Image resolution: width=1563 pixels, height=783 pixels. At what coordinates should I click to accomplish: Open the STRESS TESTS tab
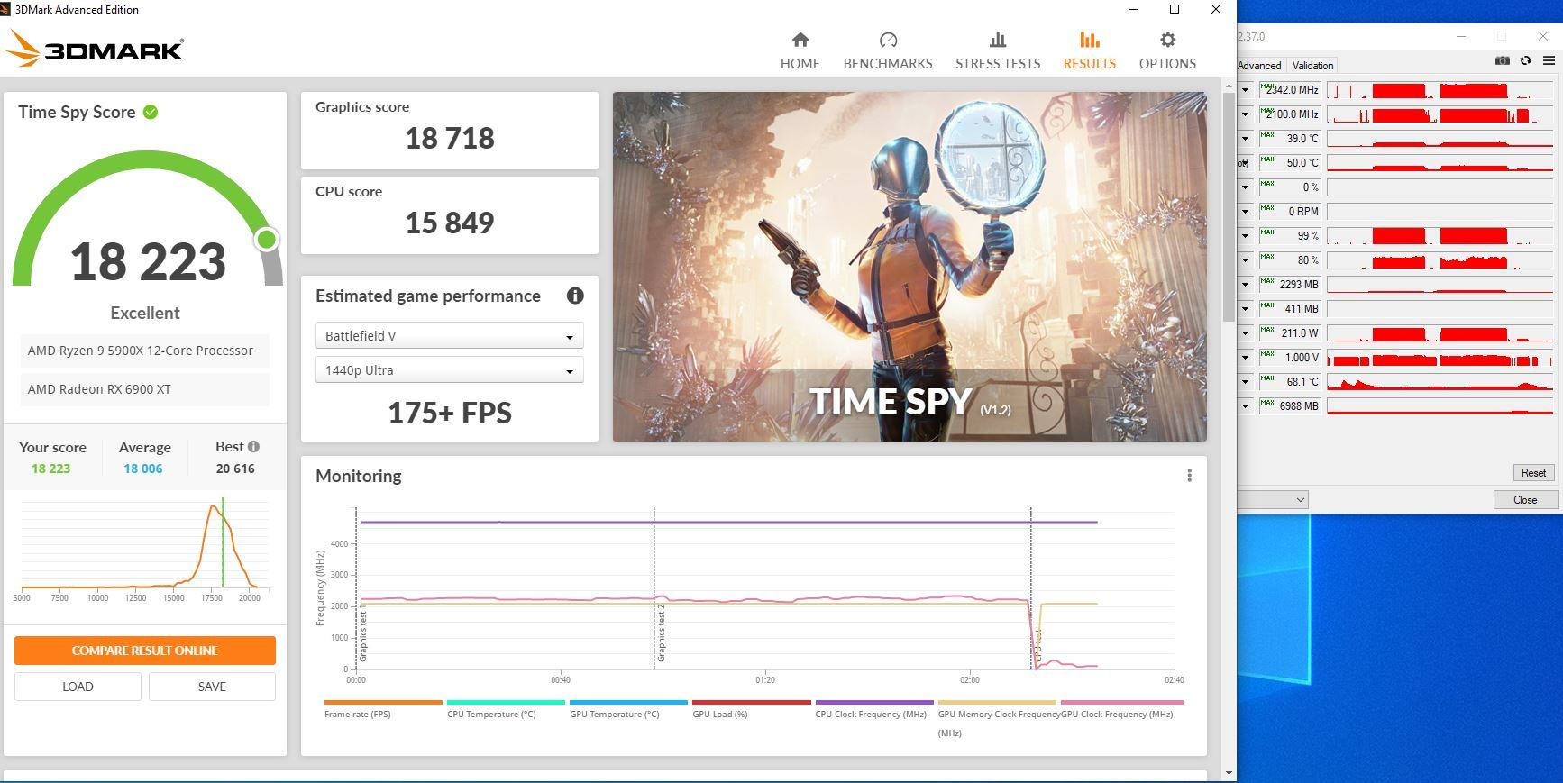coord(998,51)
